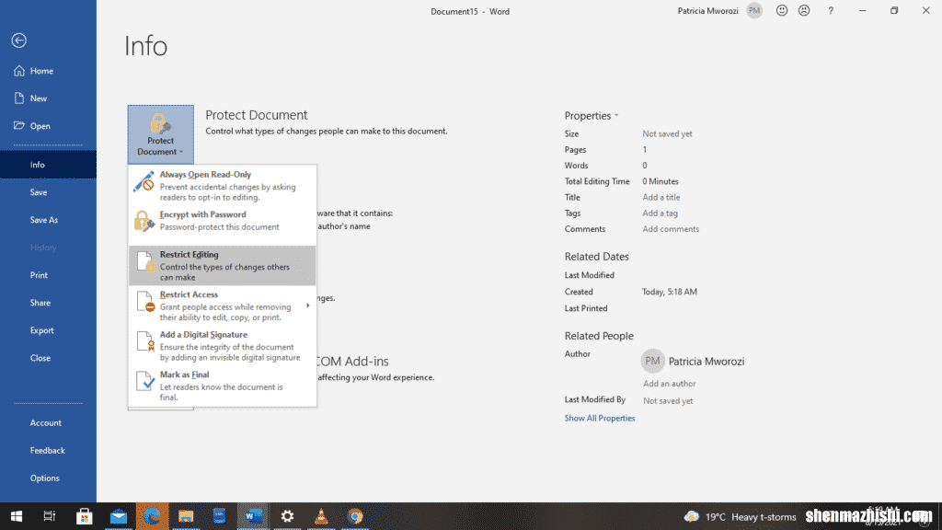Open the Feedback page
The height and width of the screenshot is (530, 942).
pyautogui.click(x=48, y=451)
